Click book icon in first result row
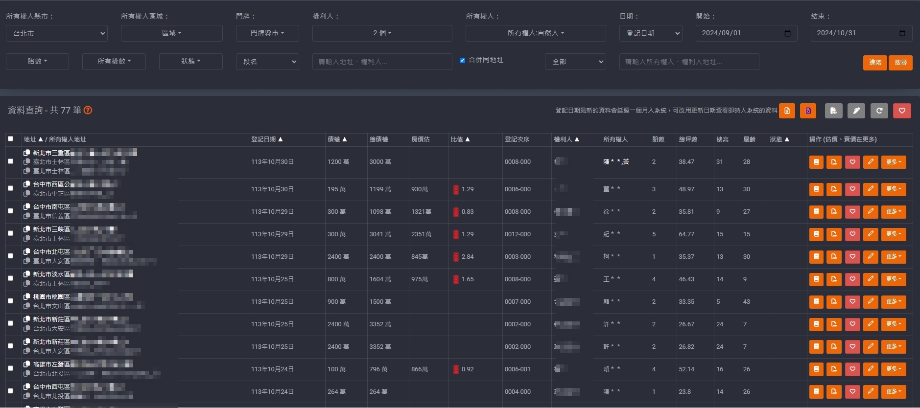 (816, 162)
